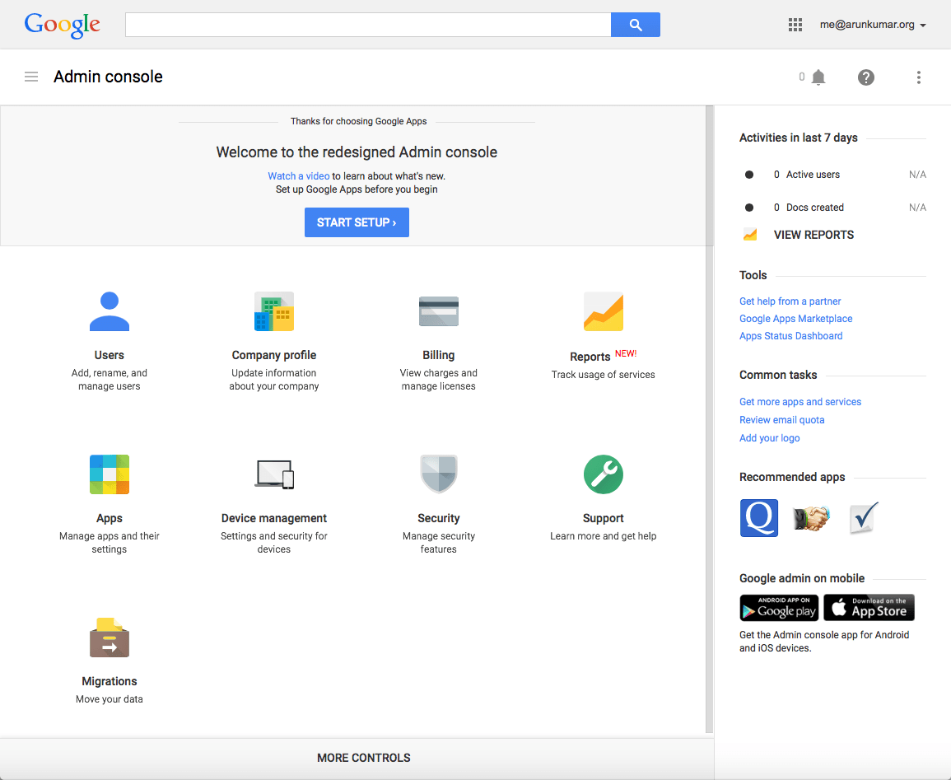Click the blue search magnifier button

(635, 25)
